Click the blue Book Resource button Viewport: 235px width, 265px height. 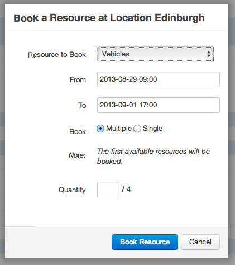(145, 242)
